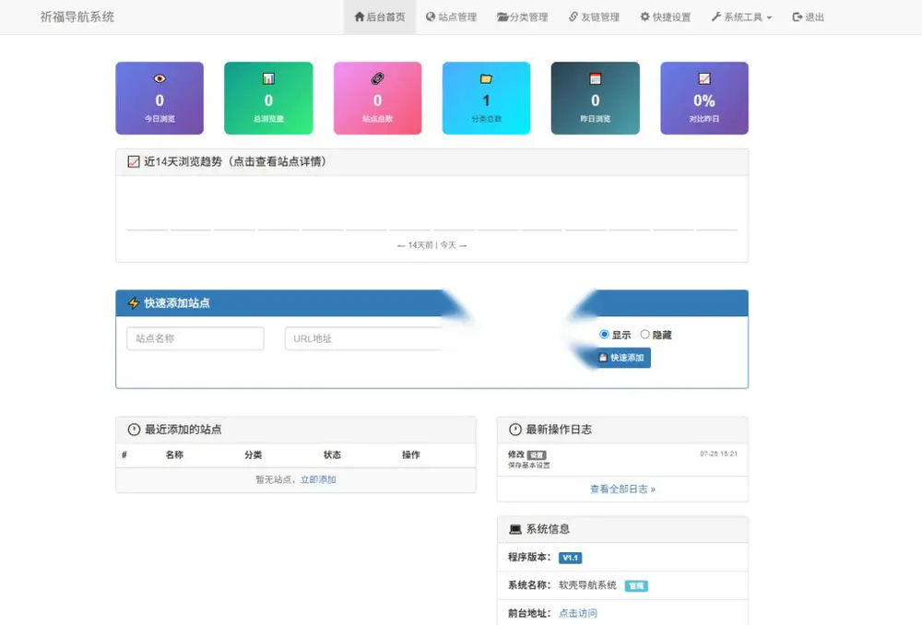Click the bar chart icon on 总浏览量 card
Screen dimensions: 922x625
[x=268, y=78]
